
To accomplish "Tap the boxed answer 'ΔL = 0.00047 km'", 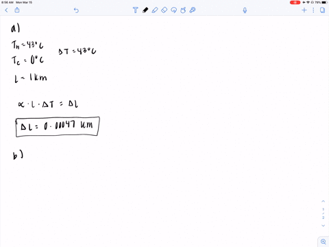I will pos(58,127).
